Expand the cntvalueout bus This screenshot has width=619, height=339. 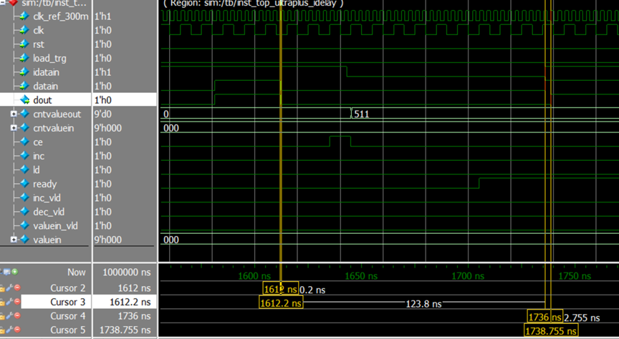pos(14,114)
